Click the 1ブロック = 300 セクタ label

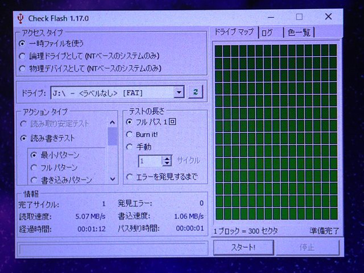click(x=246, y=231)
